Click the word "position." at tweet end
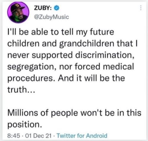 click(25, 125)
